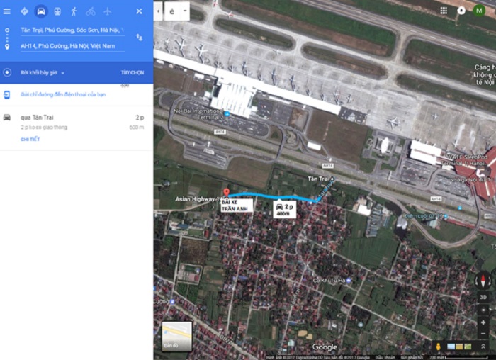The height and width of the screenshot is (360, 496).
Task: Edit the starting point Tân Trại field
Action: [72, 30]
